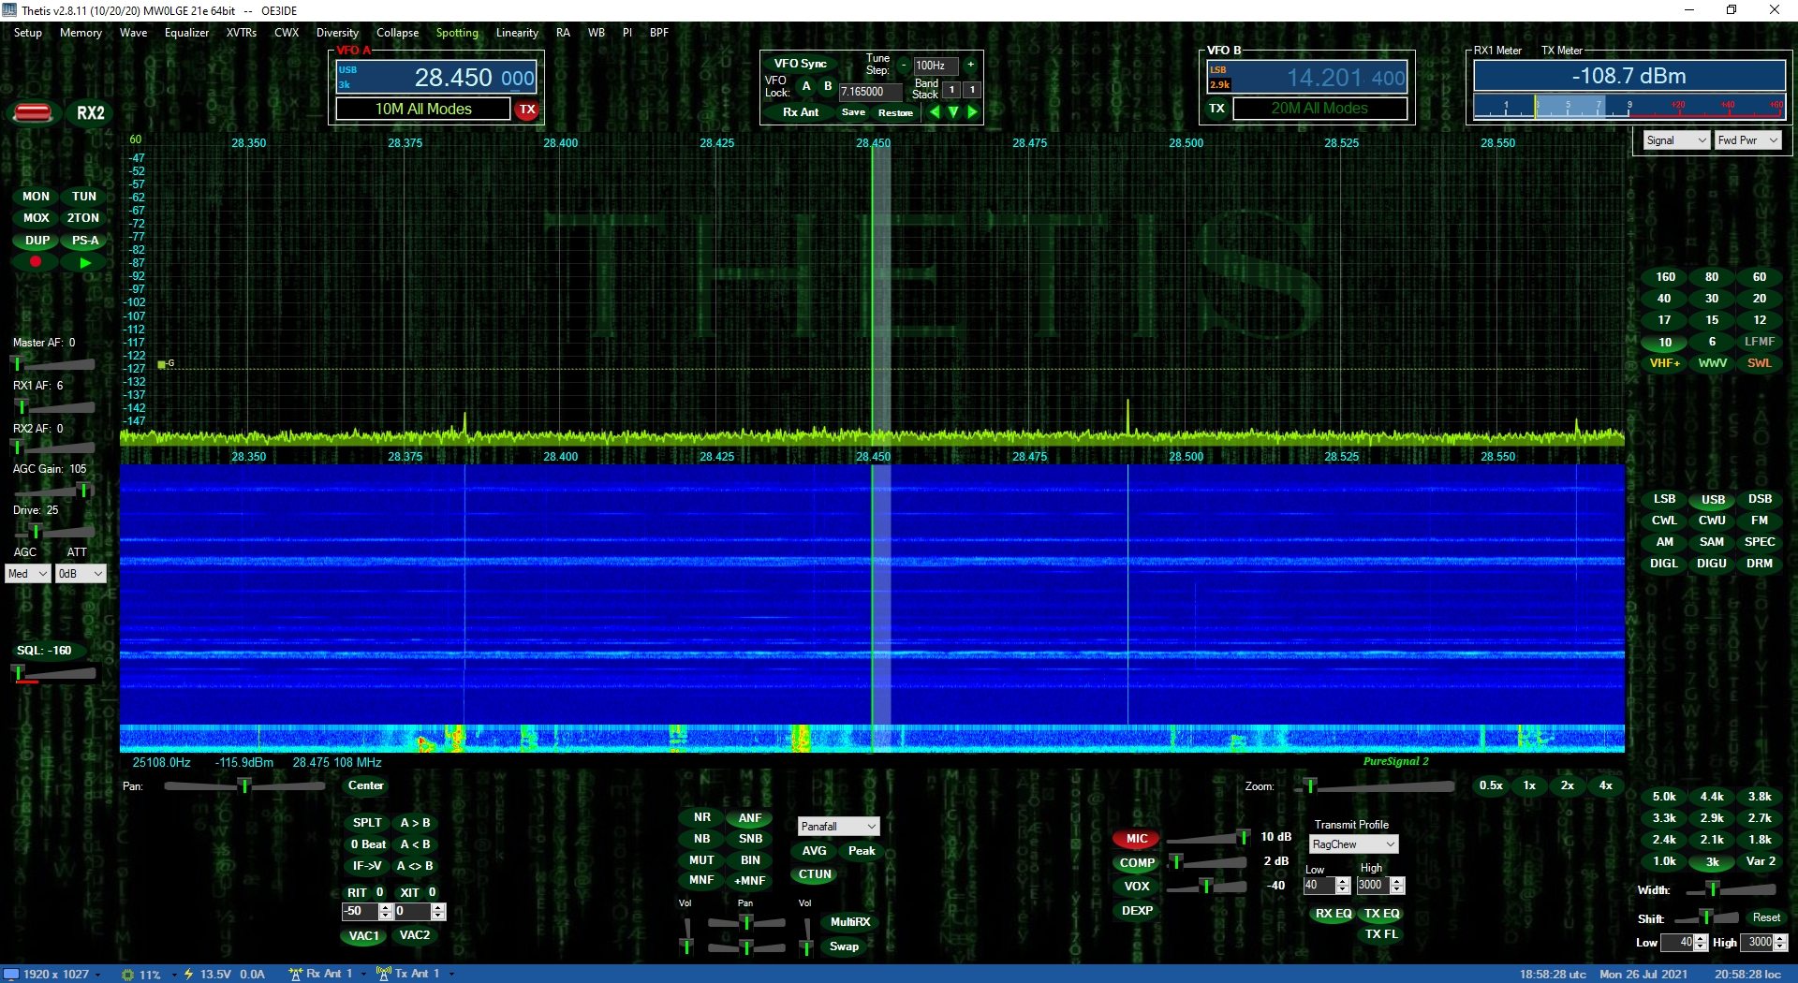Open the Equalizer menu

(x=186, y=33)
